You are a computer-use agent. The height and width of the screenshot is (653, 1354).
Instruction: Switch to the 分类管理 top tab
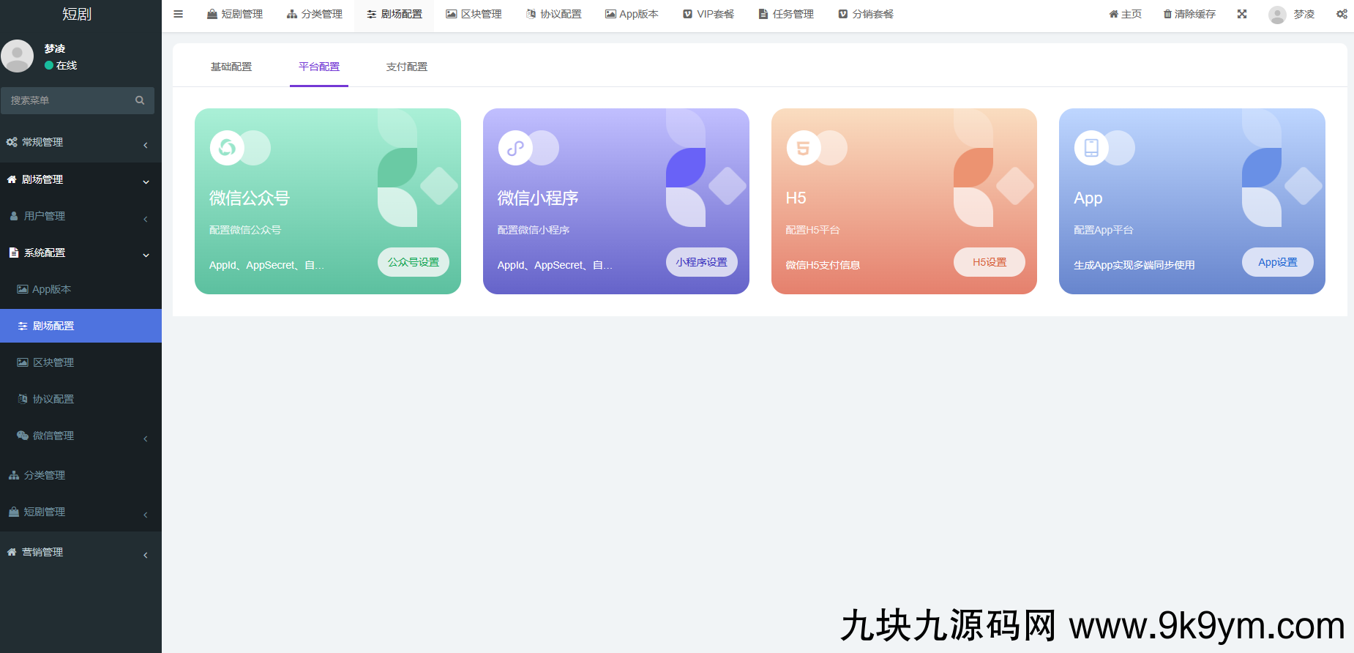tap(315, 14)
